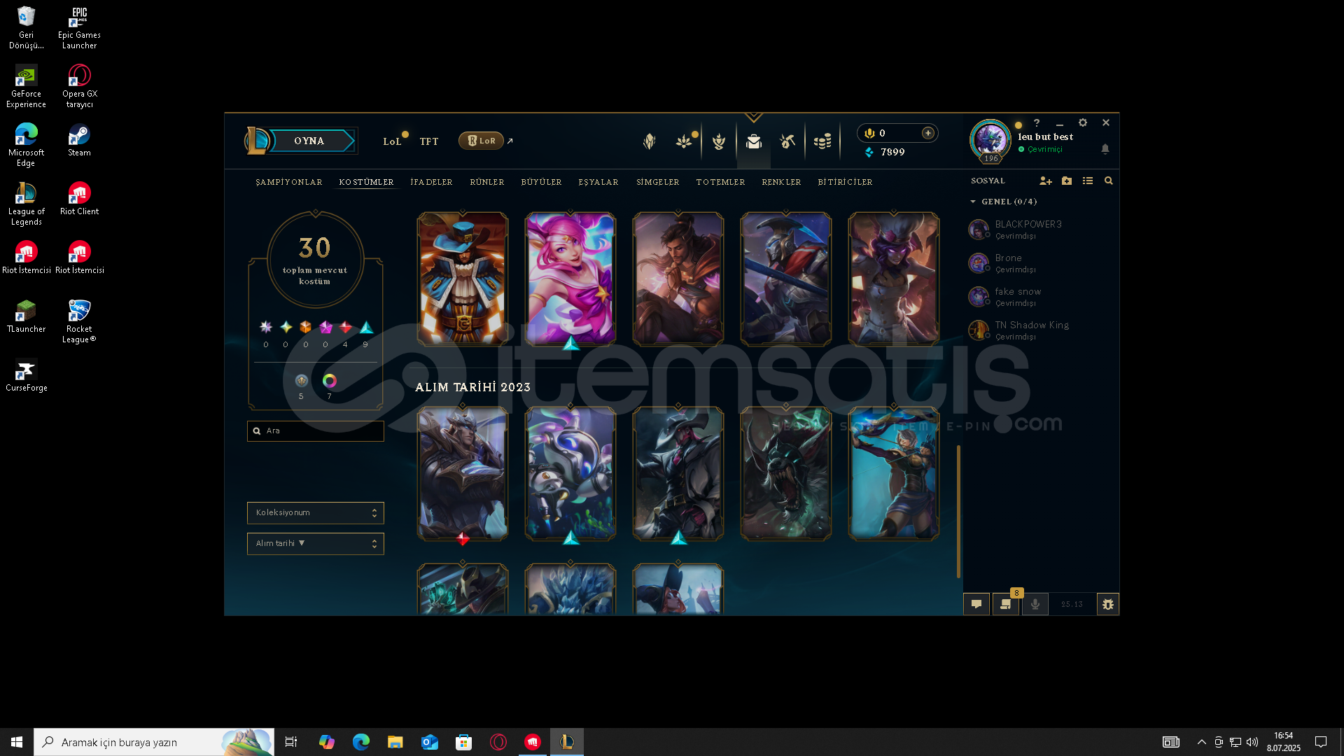Viewport: 1344px width, 756px height.
Task: Click the search friends magnifier icon
Action: pos(1109,181)
